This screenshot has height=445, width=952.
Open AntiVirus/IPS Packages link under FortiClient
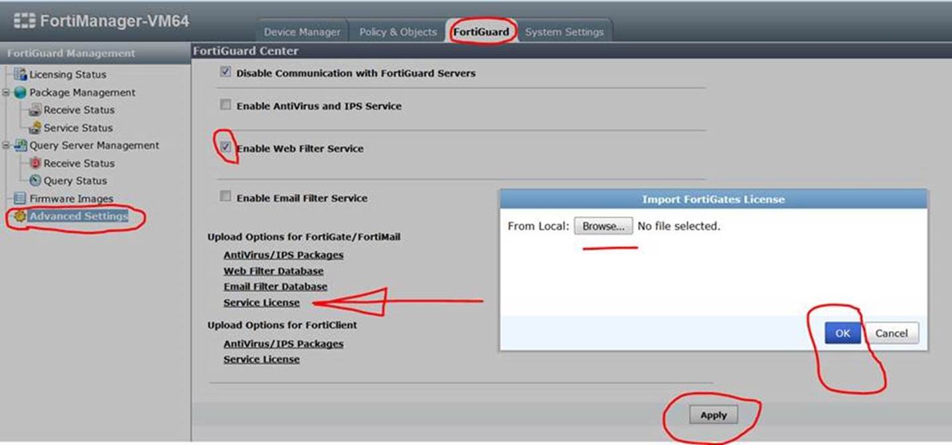point(283,344)
